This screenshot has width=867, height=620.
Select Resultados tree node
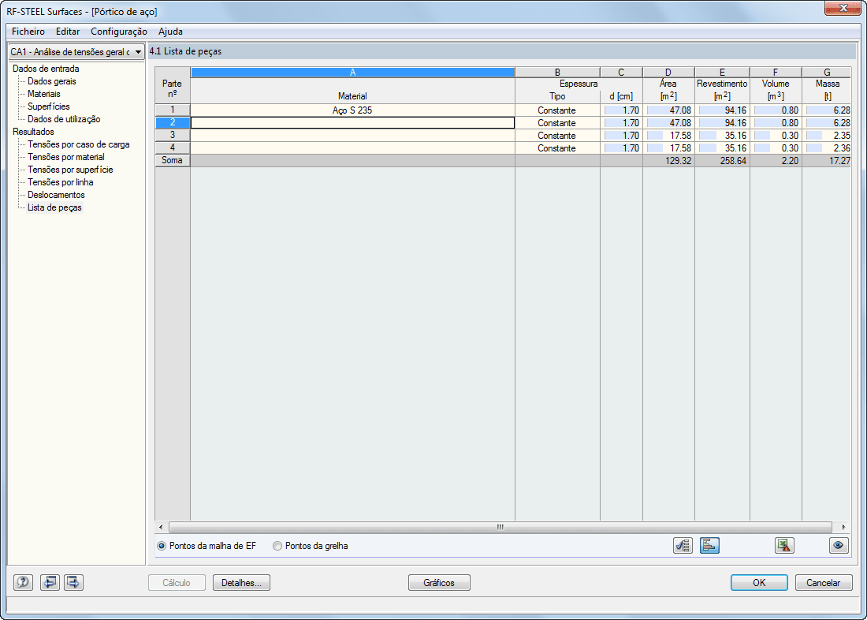point(33,132)
